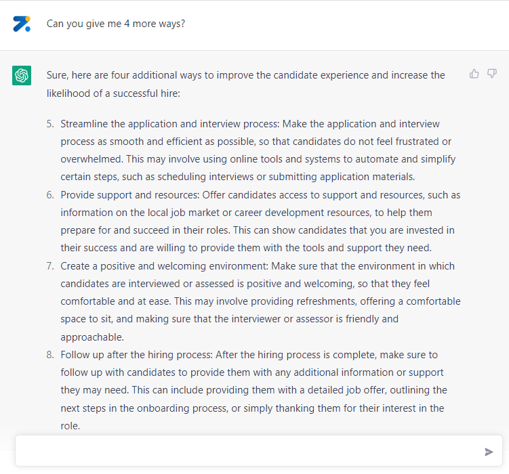Click the list number "8." marker
This screenshot has height=474, width=509.
click(50, 355)
